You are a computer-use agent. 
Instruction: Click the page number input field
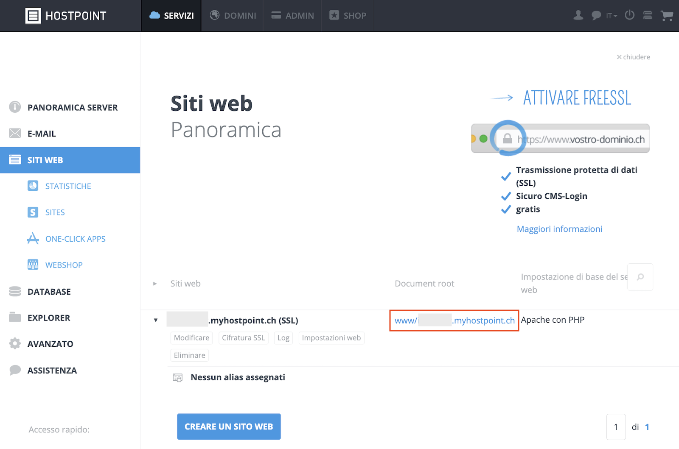point(616,427)
